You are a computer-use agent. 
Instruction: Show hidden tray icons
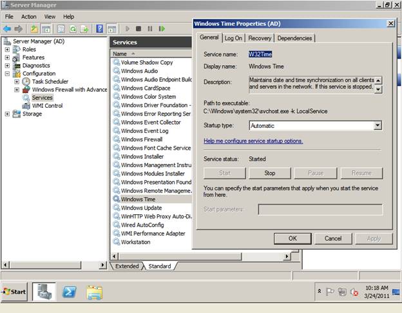(320, 291)
